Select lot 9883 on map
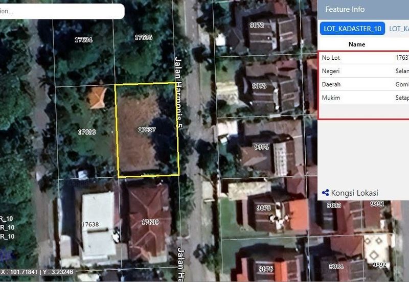 [334, 205]
